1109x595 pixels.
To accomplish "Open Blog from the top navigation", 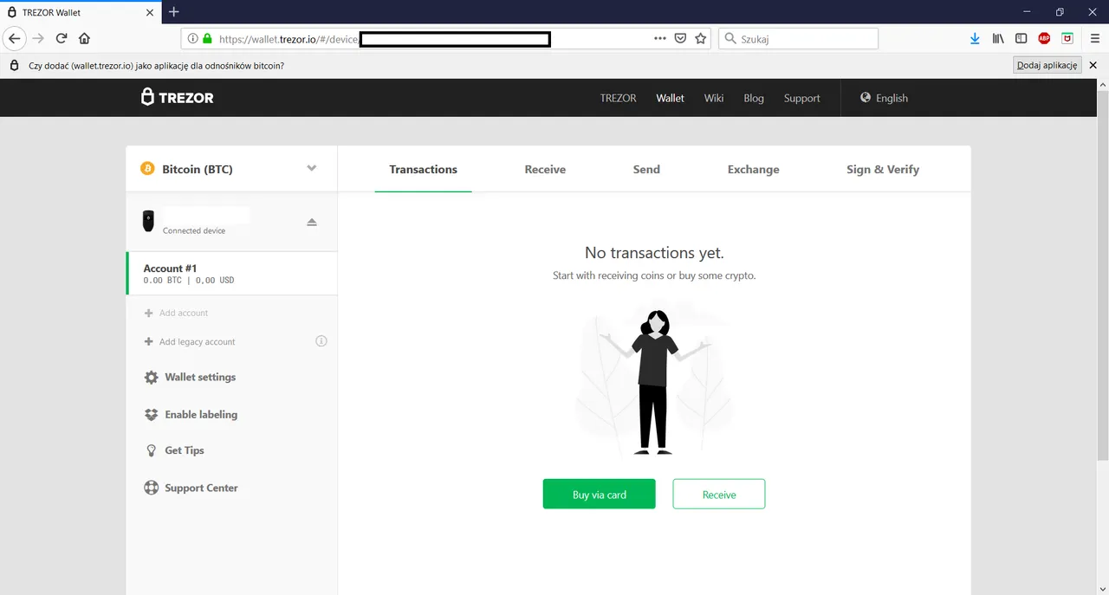I will click(754, 98).
